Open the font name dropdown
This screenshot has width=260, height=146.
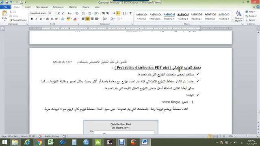[x=47, y=13]
